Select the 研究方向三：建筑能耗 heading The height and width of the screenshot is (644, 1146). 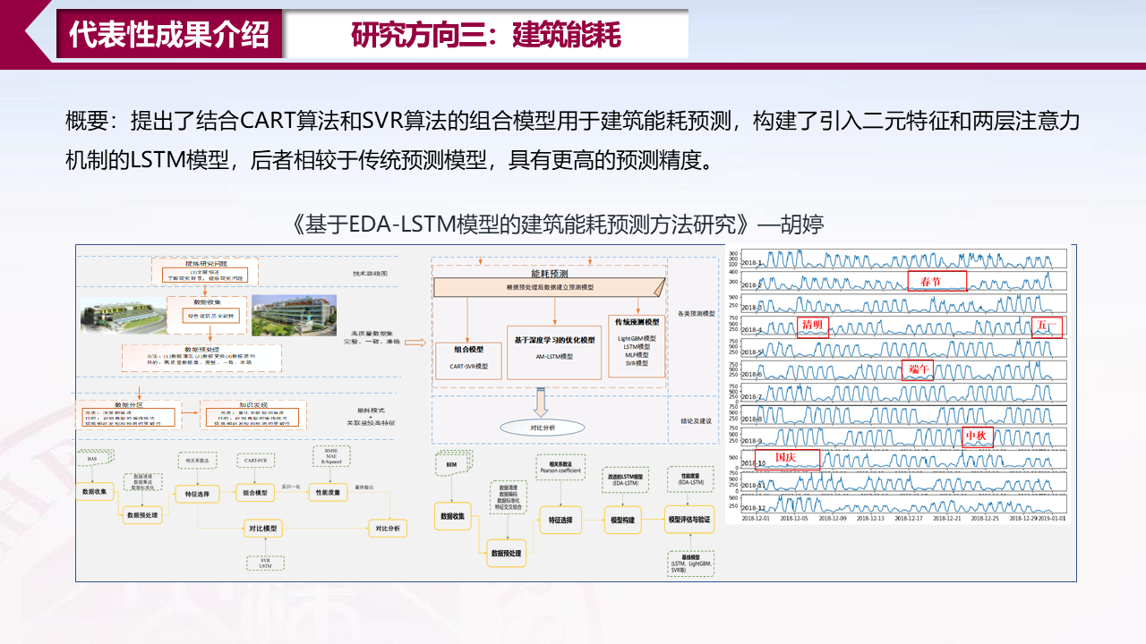tap(485, 35)
